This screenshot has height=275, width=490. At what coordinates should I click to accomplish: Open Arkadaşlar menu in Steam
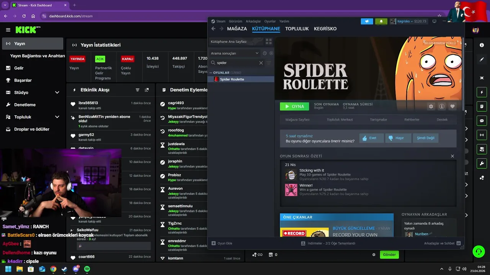click(x=253, y=21)
